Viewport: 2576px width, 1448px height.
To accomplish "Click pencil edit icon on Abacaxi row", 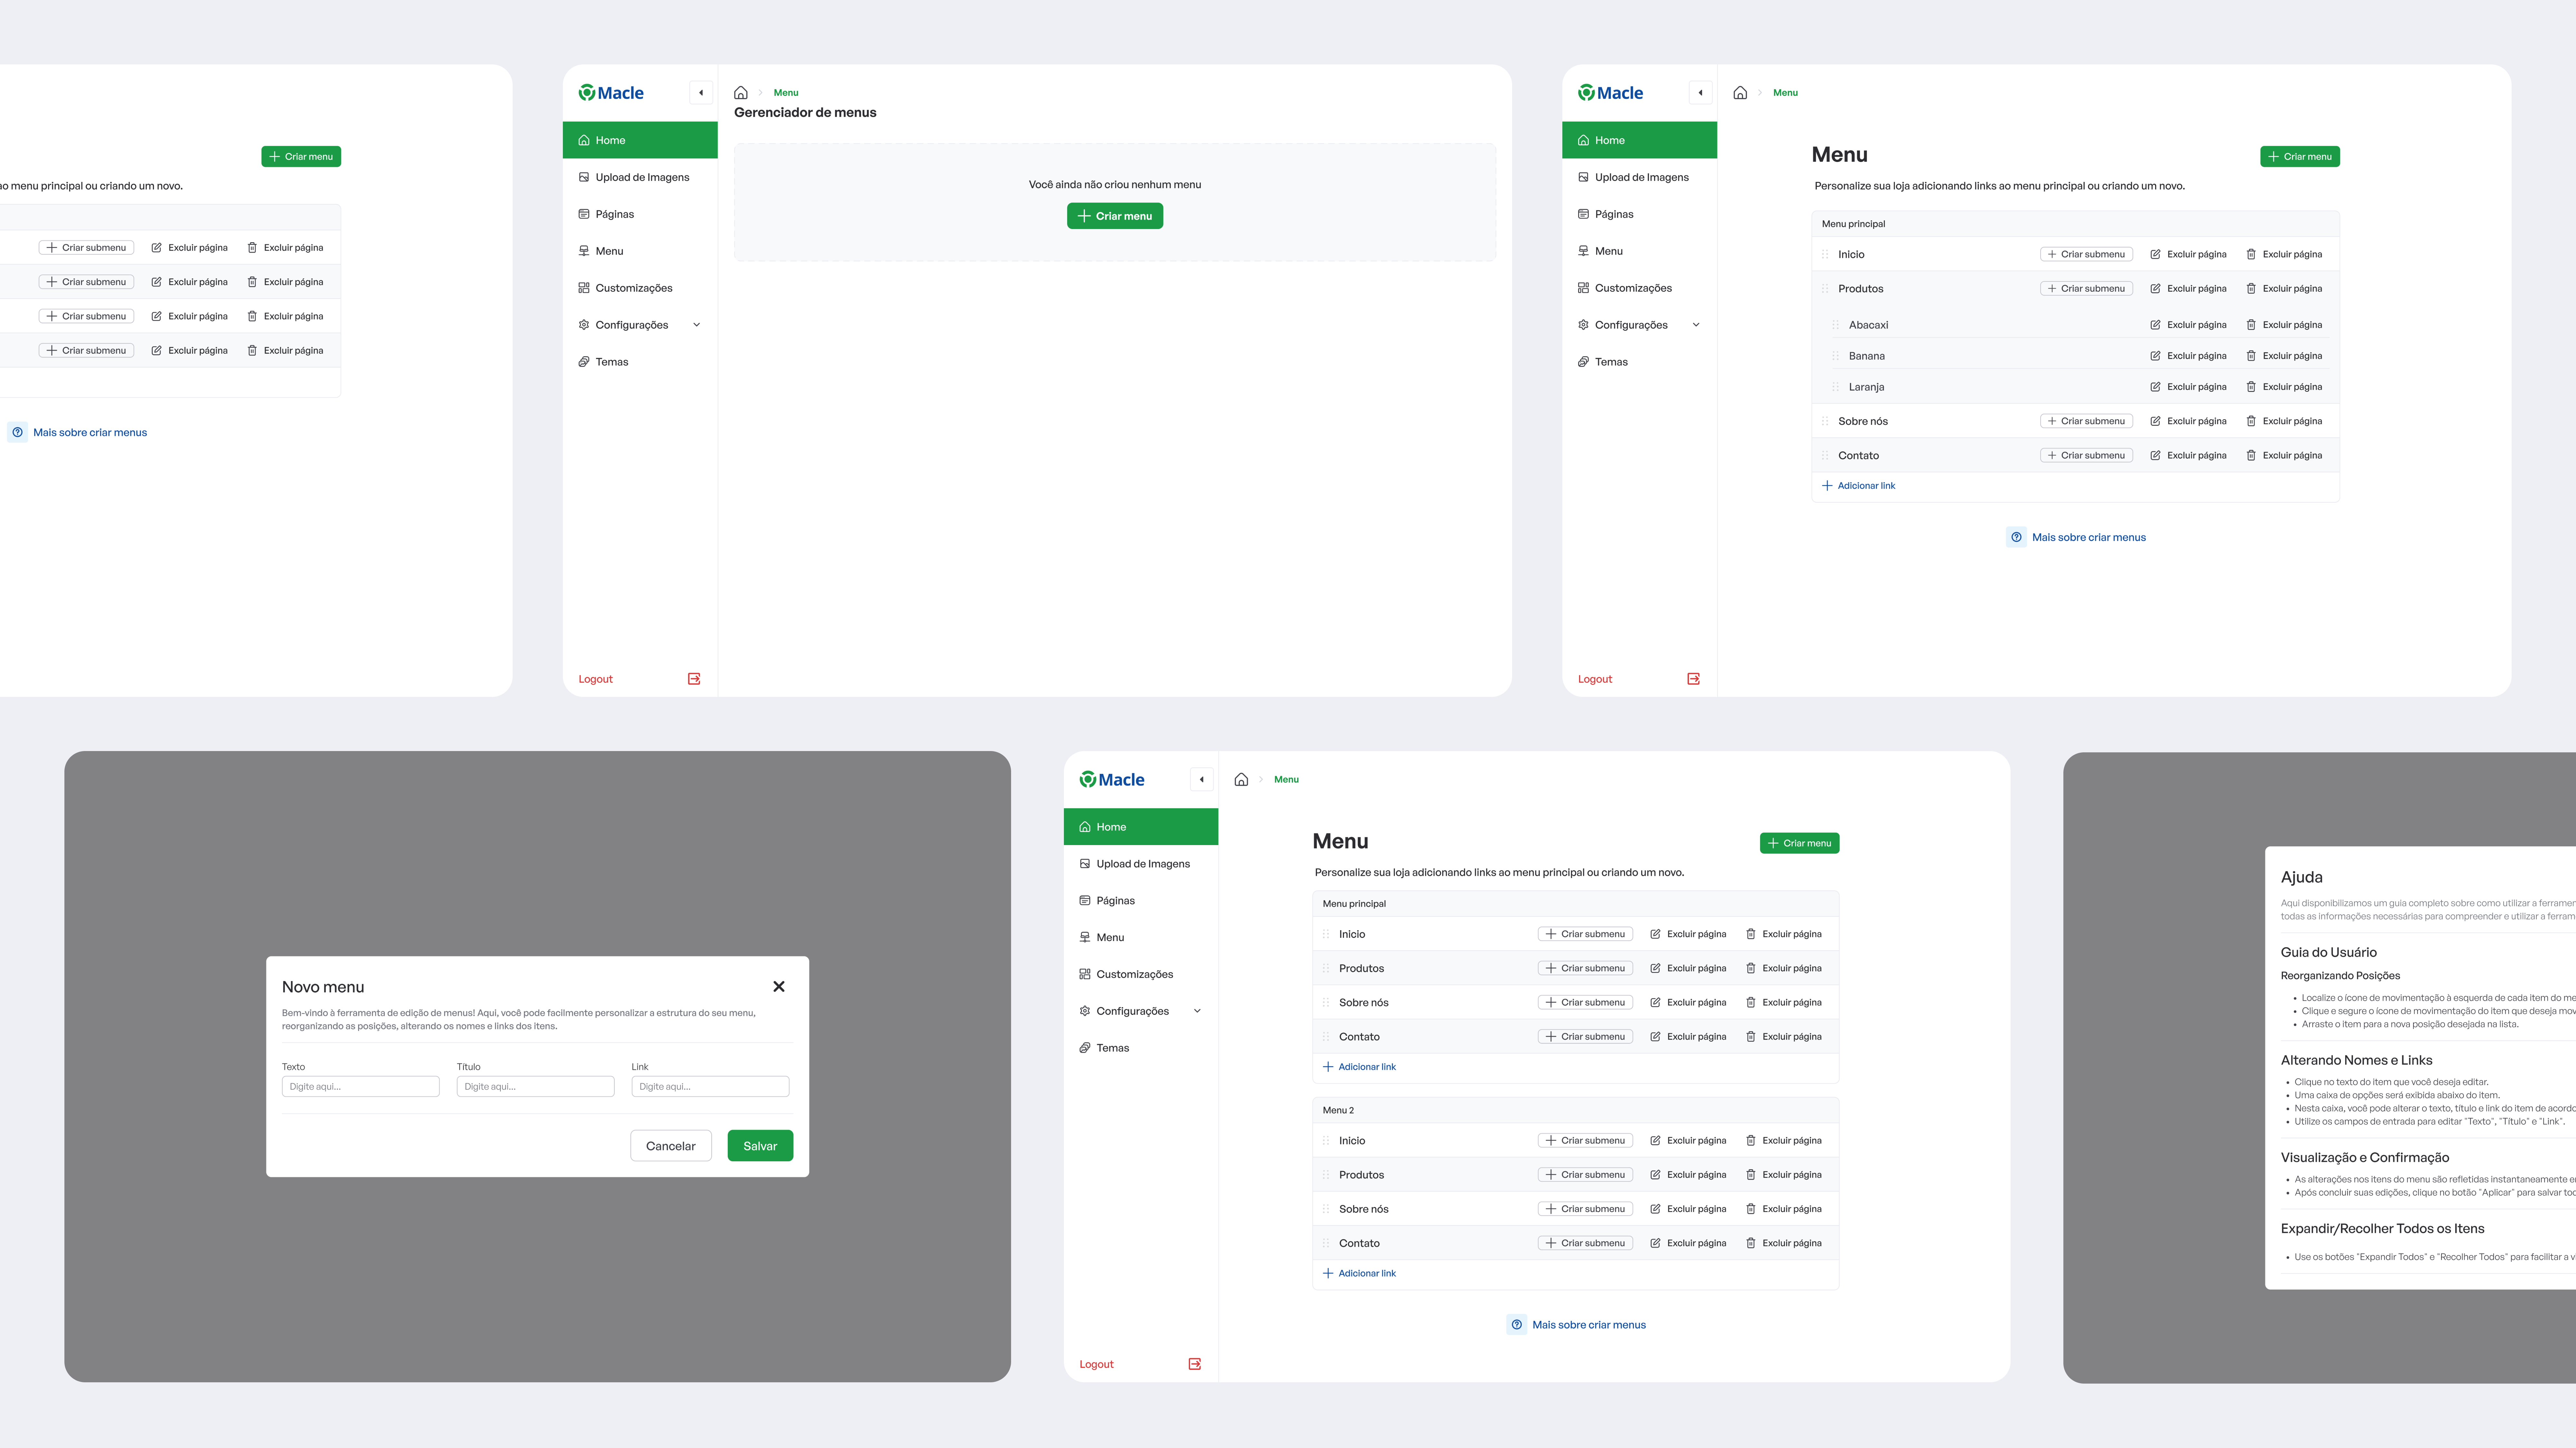I will click(x=2155, y=325).
